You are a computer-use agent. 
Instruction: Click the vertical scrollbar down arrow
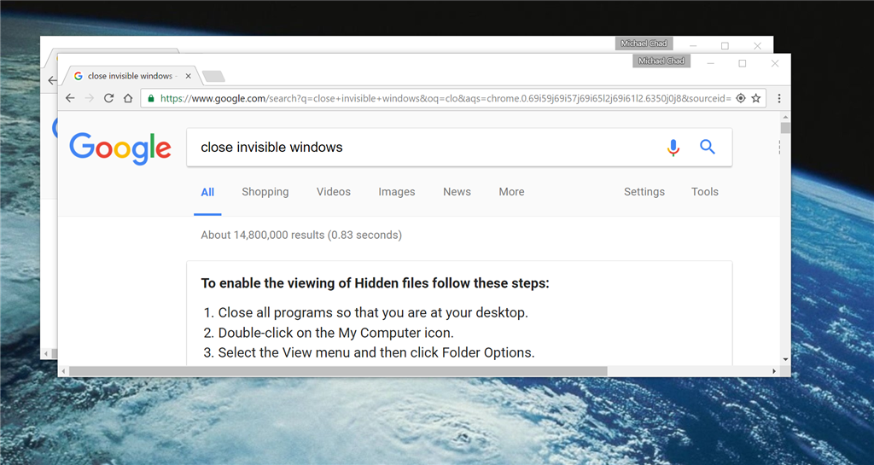click(x=785, y=360)
